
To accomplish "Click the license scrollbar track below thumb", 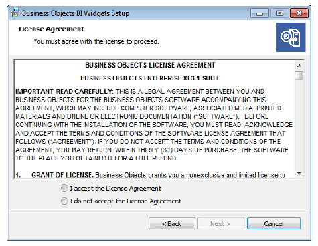I will coord(299,124).
